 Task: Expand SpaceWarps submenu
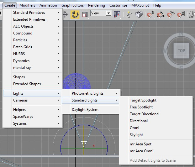pyautogui.click(x=33, y=117)
